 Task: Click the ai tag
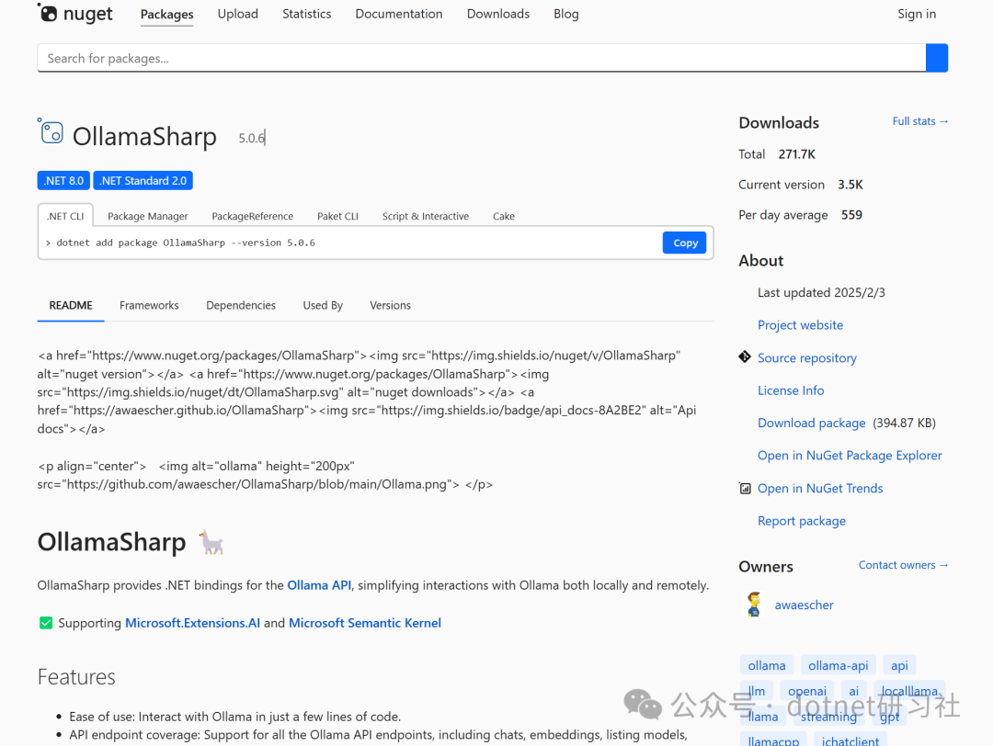853,692
